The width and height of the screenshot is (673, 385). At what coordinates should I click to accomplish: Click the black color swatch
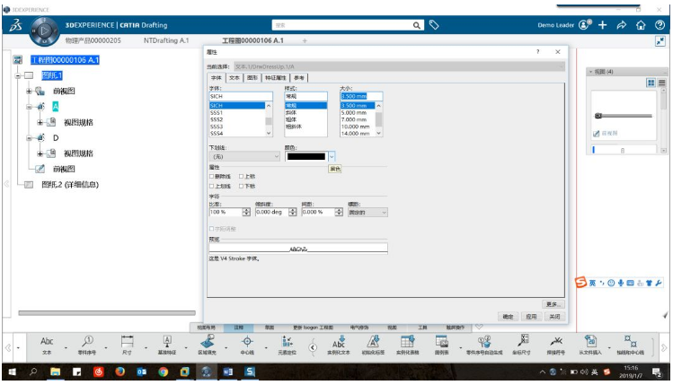[306, 156]
